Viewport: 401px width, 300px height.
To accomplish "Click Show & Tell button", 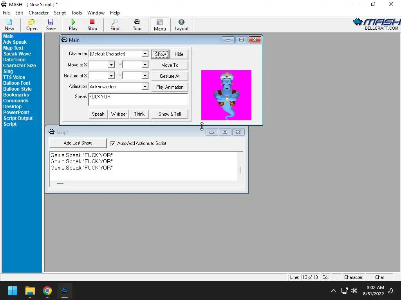I will [x=170, y=114].
